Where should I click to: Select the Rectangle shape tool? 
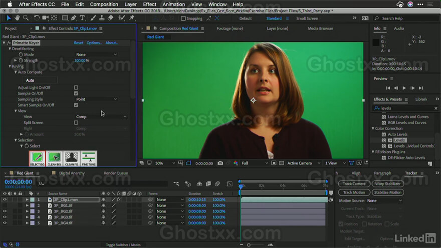[x=65, y=18]
